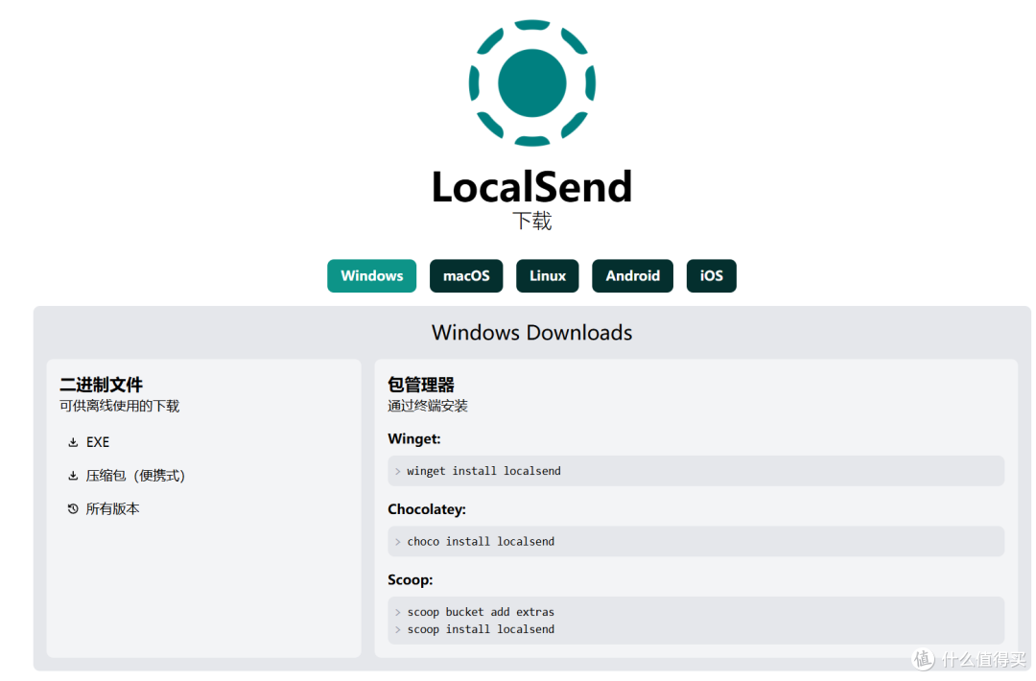Viewport: 1036px width, 681px height.
Task: View 所有版本 release history
Action: [112, 508]
